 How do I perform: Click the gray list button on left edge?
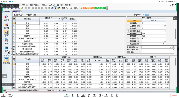4,76
